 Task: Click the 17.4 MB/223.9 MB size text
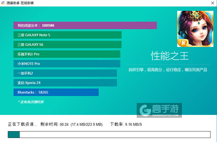pyautogui.click(x=87, y=124)
